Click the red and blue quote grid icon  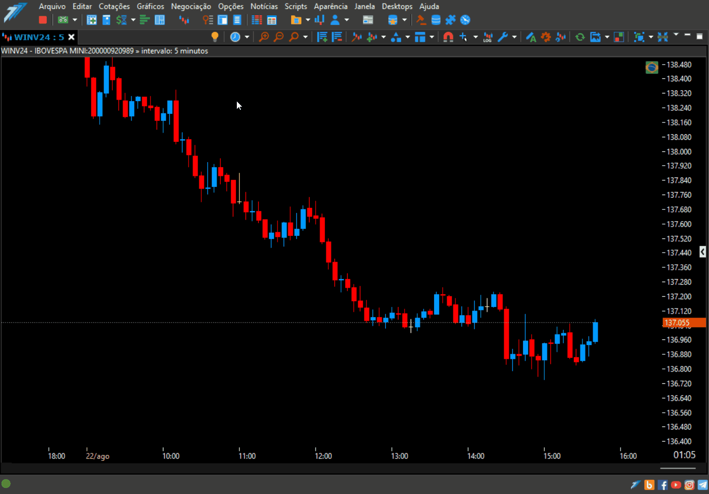click(x=257, y=20)
